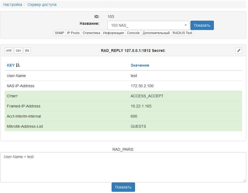Click the bottom Показать button under RAD_PAIRS
Viewport: 248px width, 193px height.
[123, 187]
